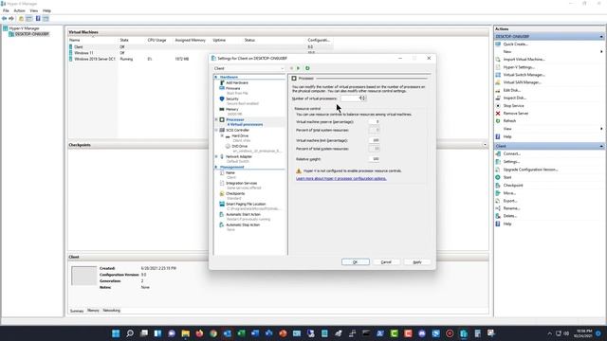Click Upgrade Configuration Version action
607x341 pixels.
coord(530,170)
